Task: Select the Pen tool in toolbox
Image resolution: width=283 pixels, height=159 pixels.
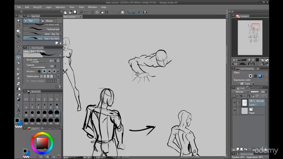Action: point(19,58)
